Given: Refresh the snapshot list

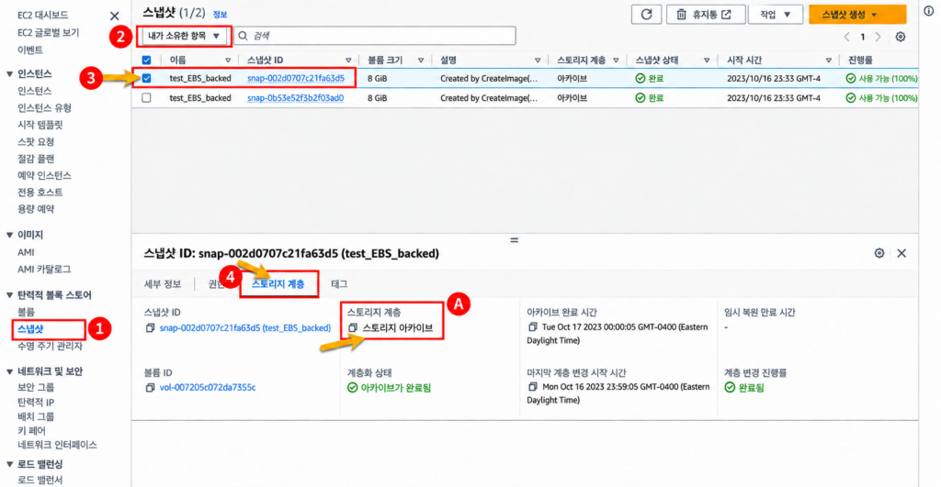Looking at the screenshot, I should 646,15.
